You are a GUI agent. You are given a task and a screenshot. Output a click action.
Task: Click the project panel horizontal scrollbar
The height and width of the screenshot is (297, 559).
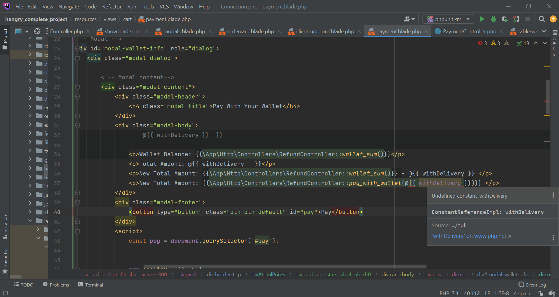16,277
